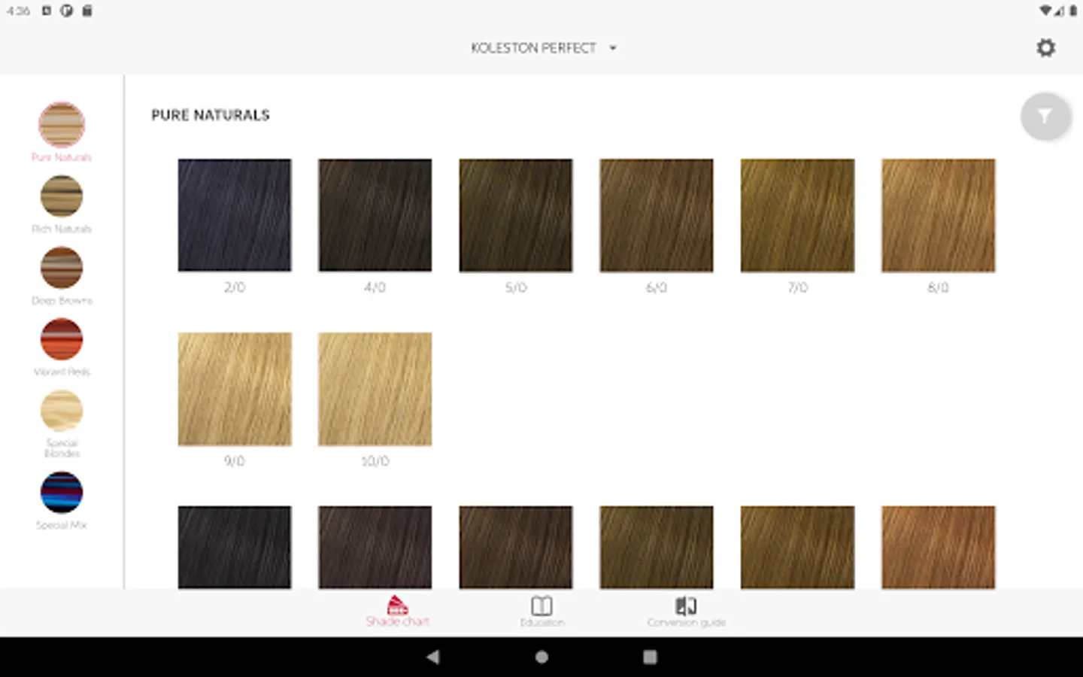Open the settings gear icon
Viewport: 1083px width, 677px height.
[1045, 48]
